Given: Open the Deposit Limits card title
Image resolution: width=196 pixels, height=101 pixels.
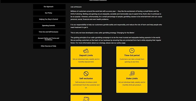Looking at the screenshot, I should click(86, 55).
